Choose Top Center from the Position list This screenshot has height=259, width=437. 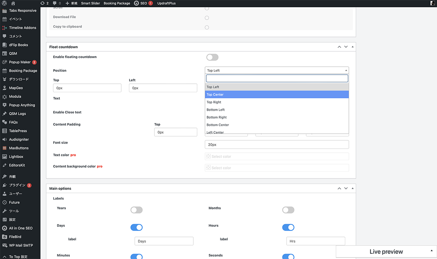point(277,95)
